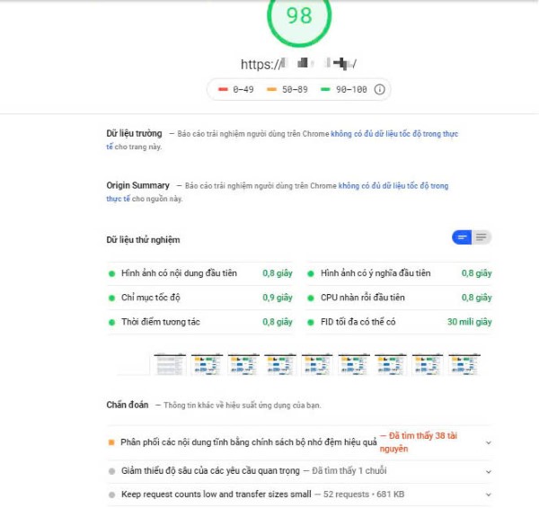Click the 'Origin Summary' heading
539x508 pixels.
(x=137, y=185)
